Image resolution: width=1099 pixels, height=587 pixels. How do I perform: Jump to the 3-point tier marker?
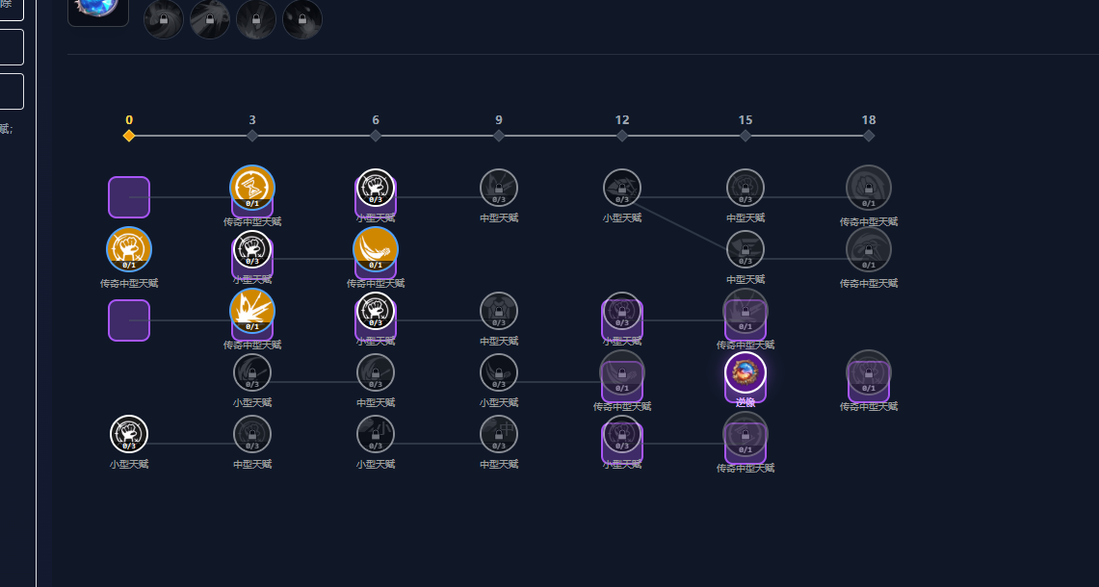(x=252, y=136)
